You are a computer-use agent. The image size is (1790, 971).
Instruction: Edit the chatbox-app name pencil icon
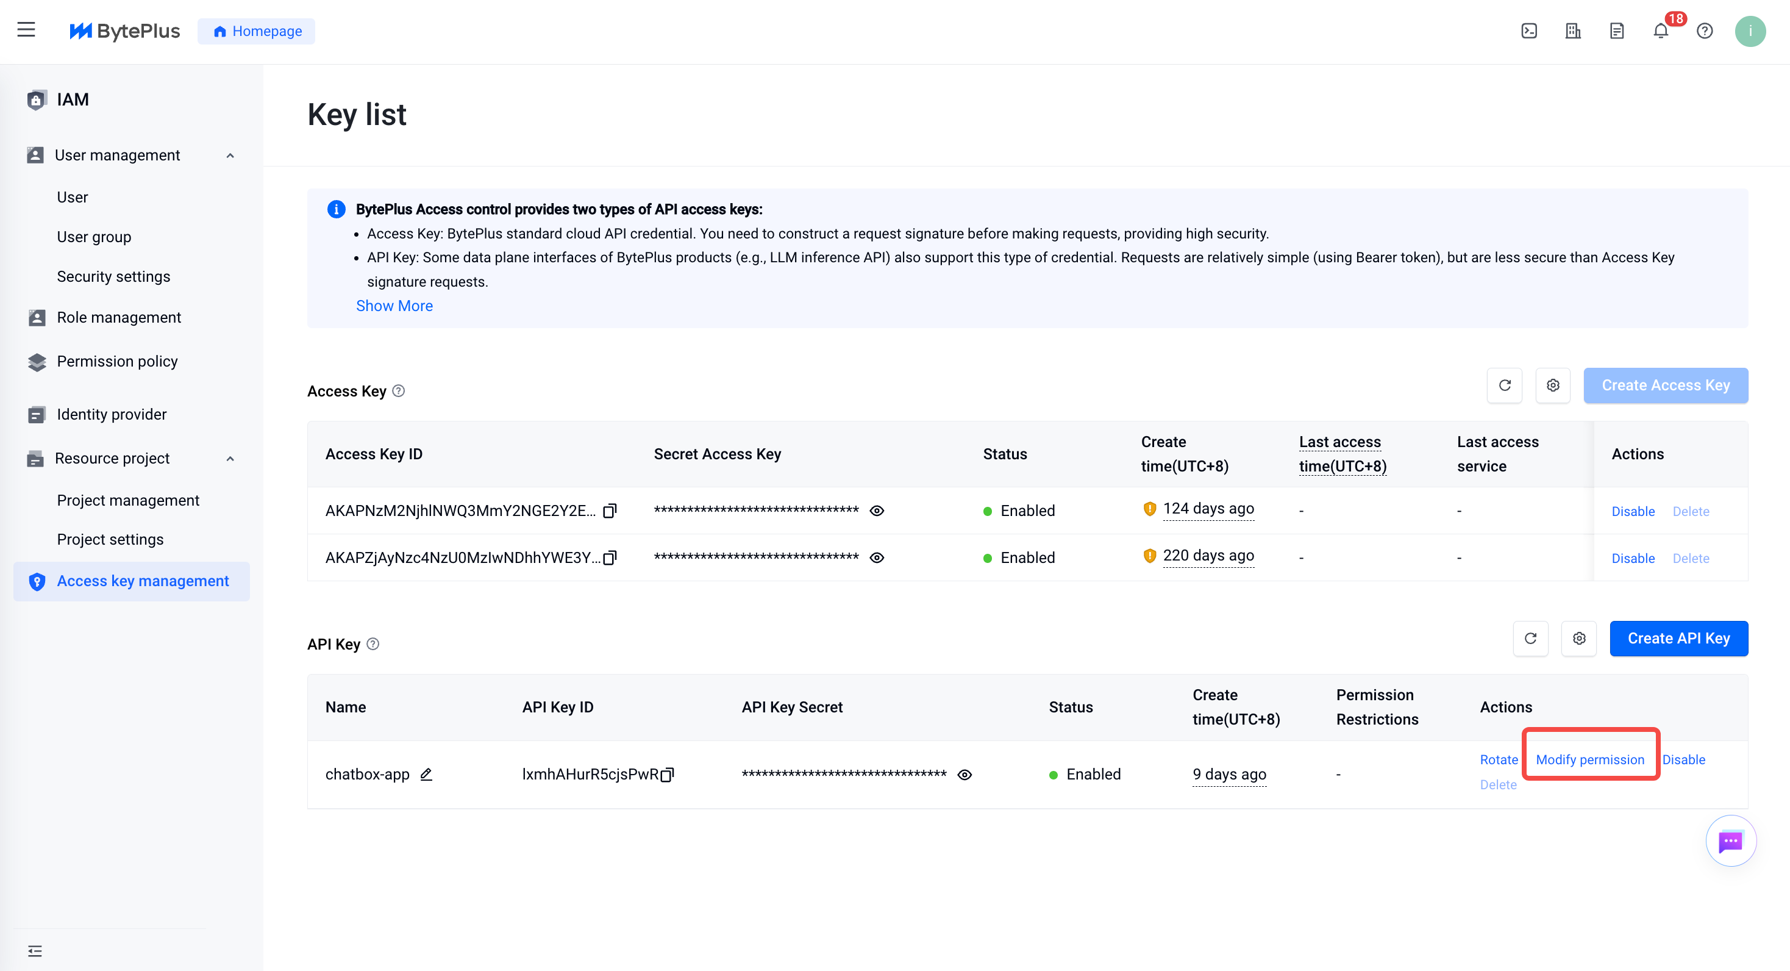[x=426, y=774]
